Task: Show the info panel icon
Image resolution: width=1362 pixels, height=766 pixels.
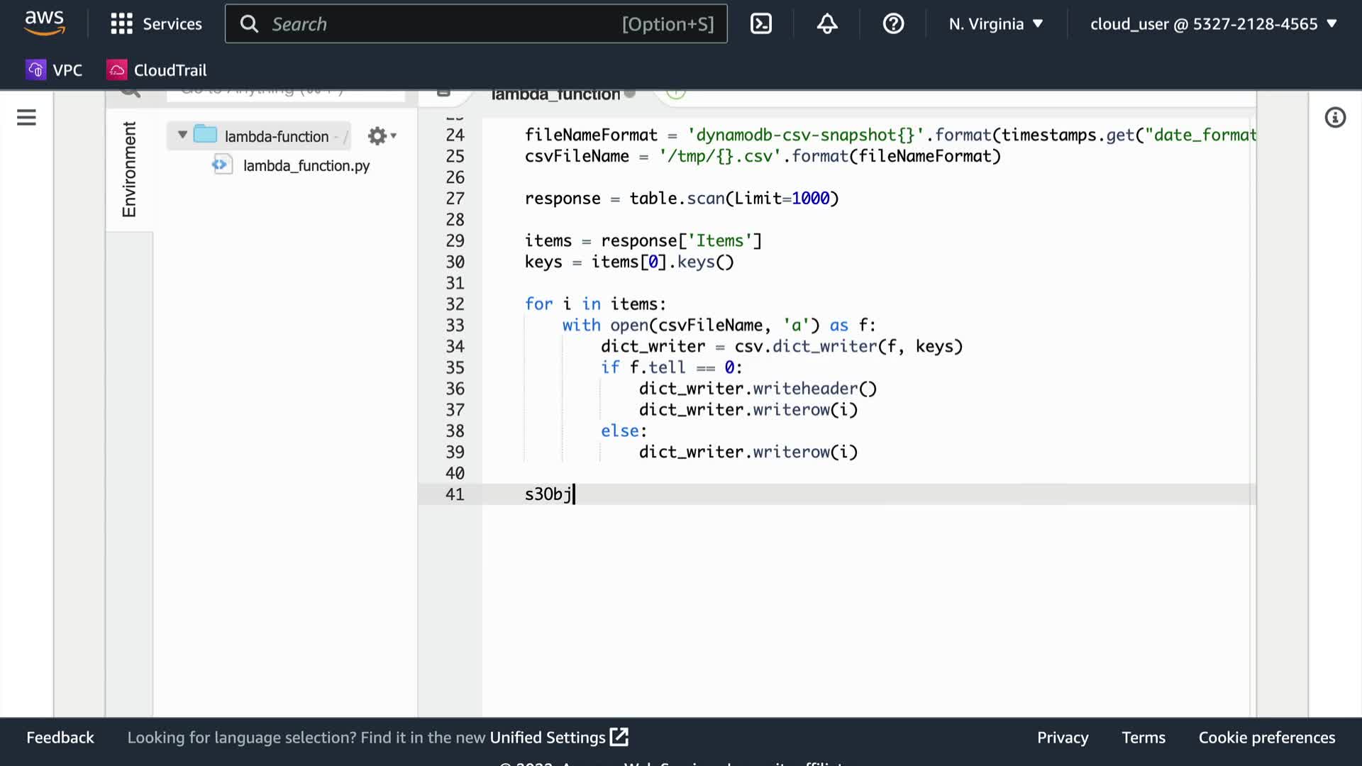Action: coord(1335,118)
